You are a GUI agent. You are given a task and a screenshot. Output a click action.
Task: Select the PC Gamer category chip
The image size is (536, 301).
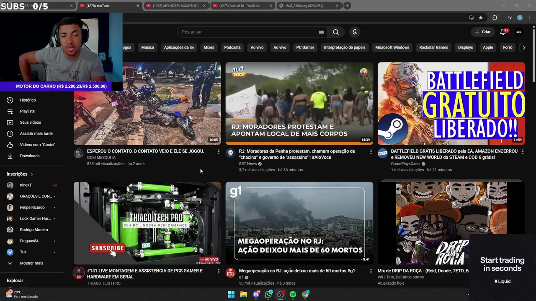coord(305,48)
